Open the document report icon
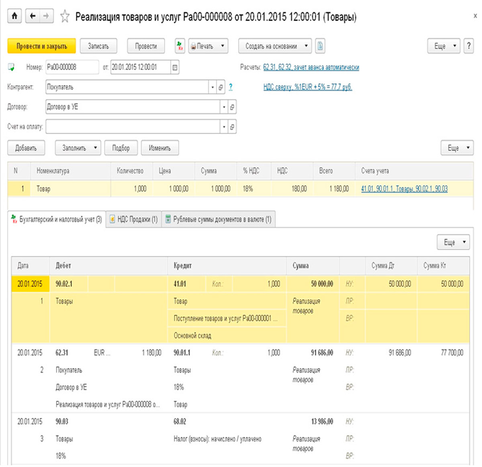 coord(320,46)
